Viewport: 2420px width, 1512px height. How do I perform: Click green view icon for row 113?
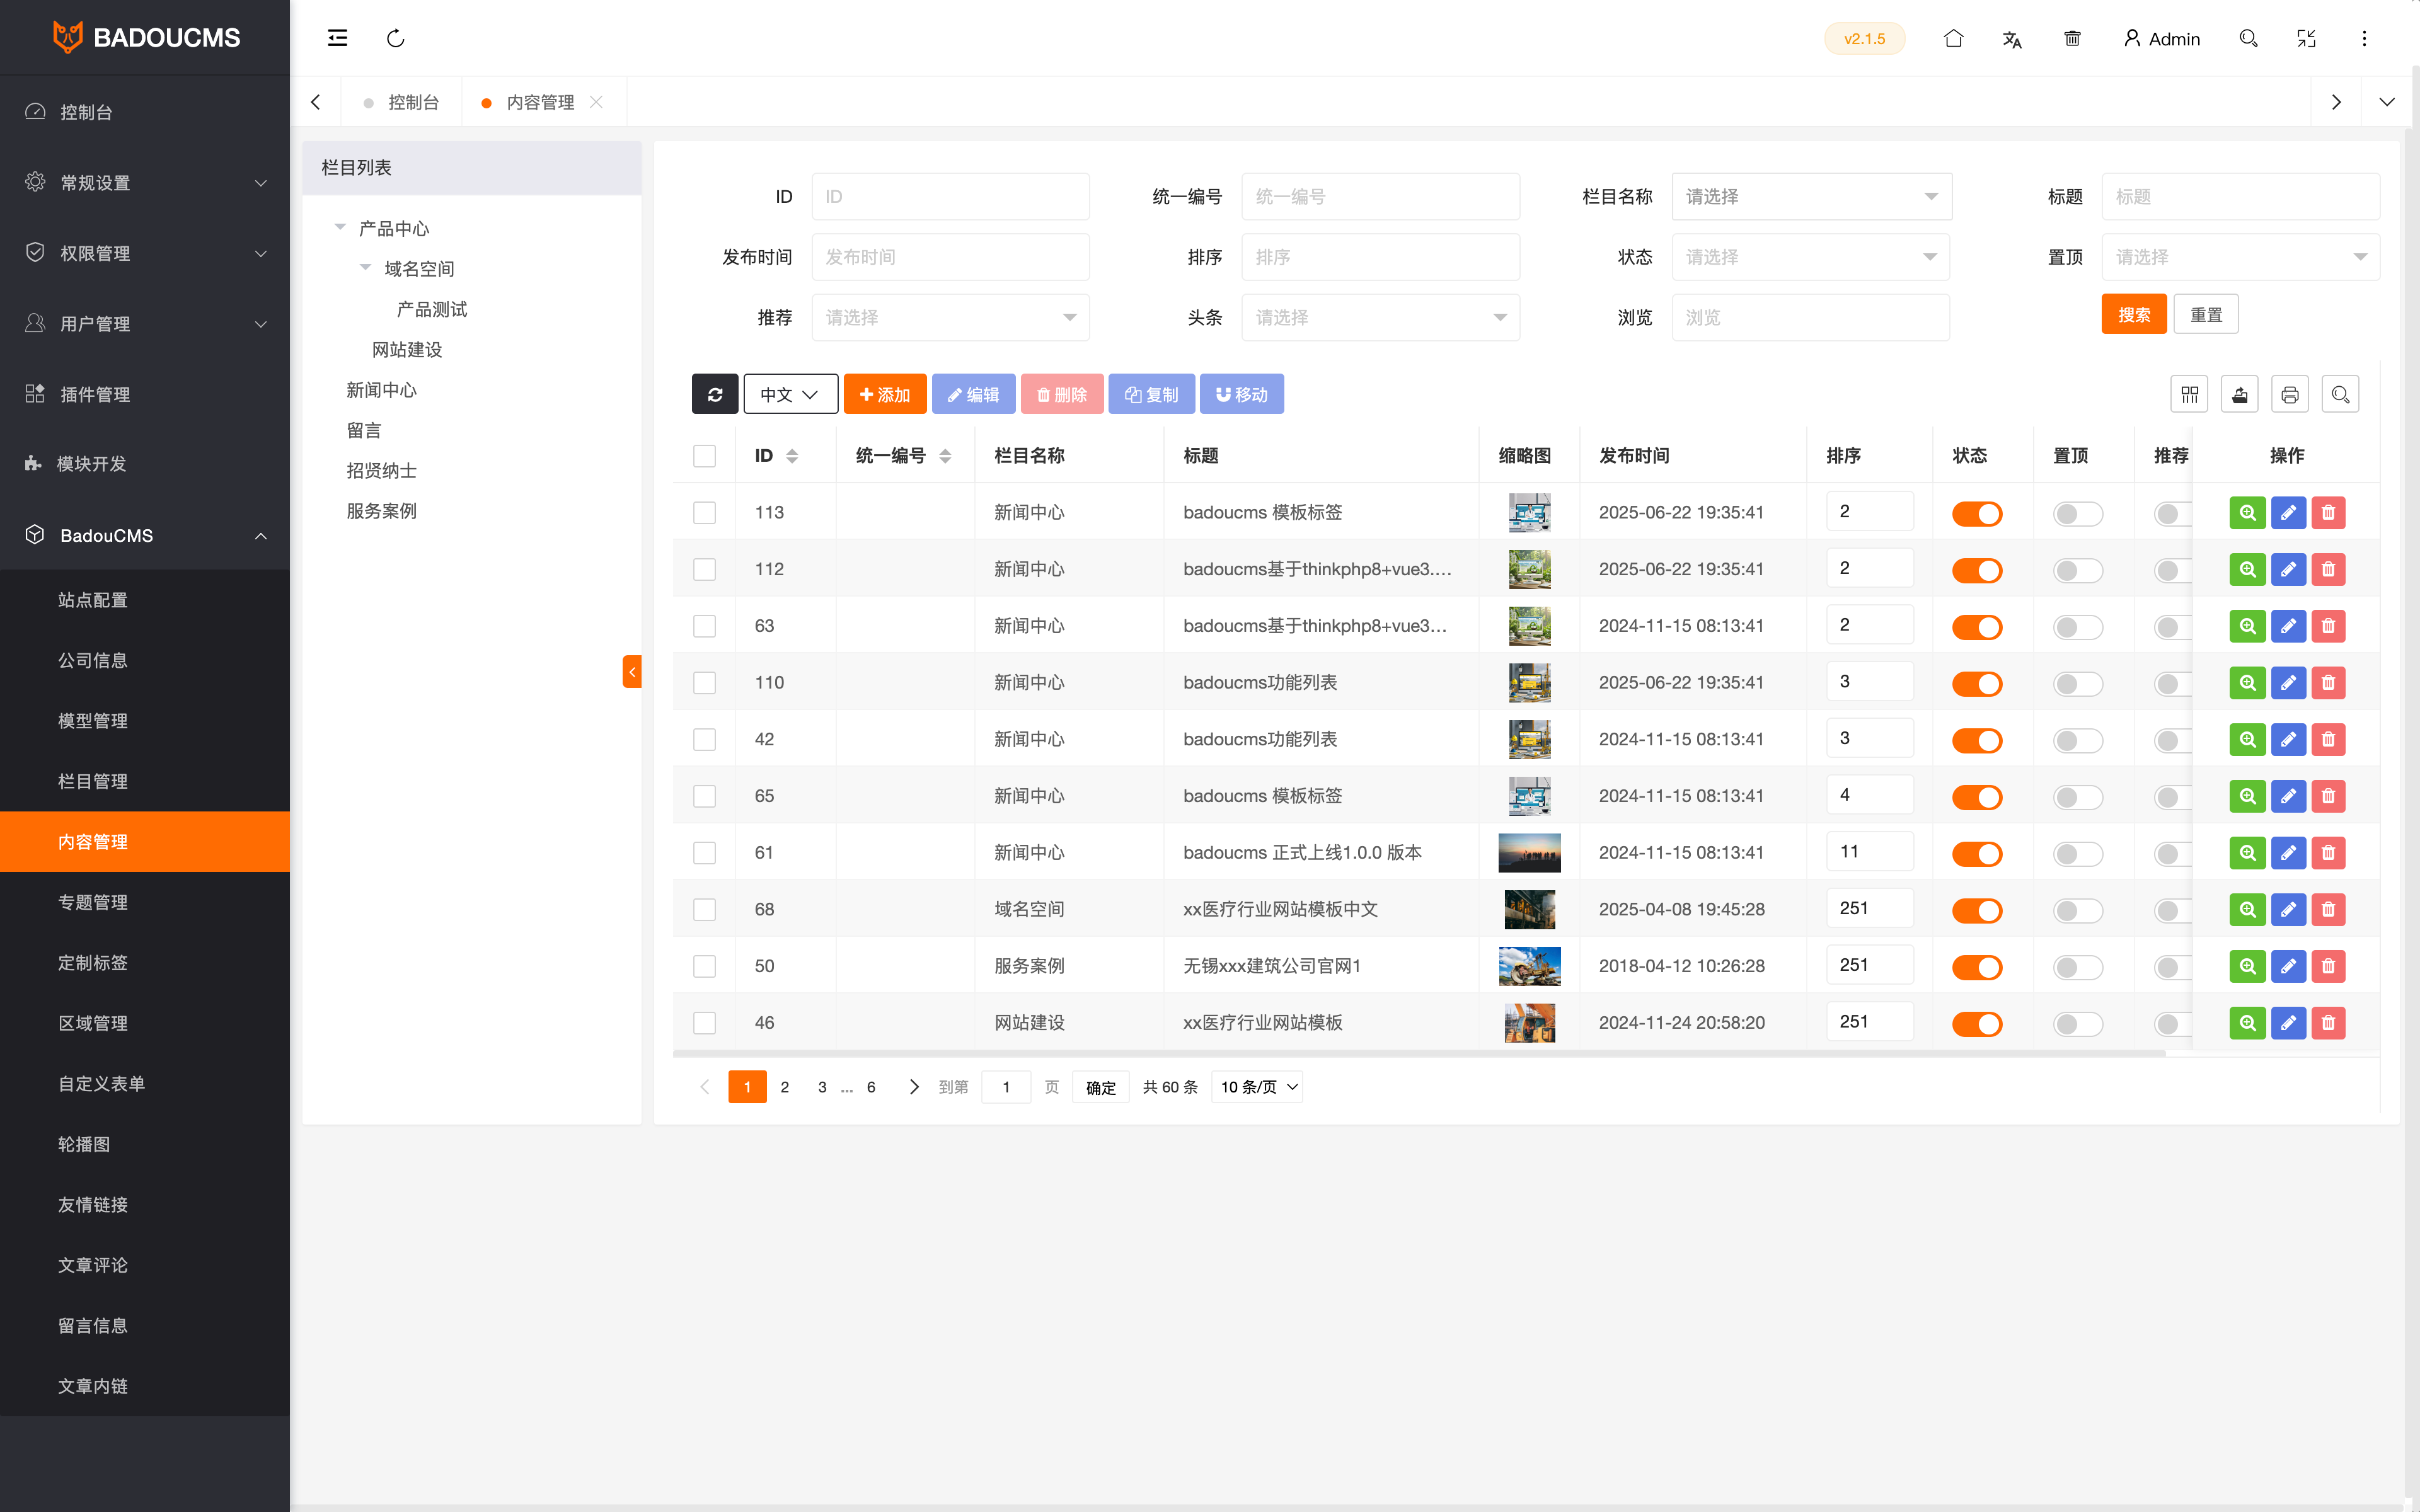pos(2247,512)
